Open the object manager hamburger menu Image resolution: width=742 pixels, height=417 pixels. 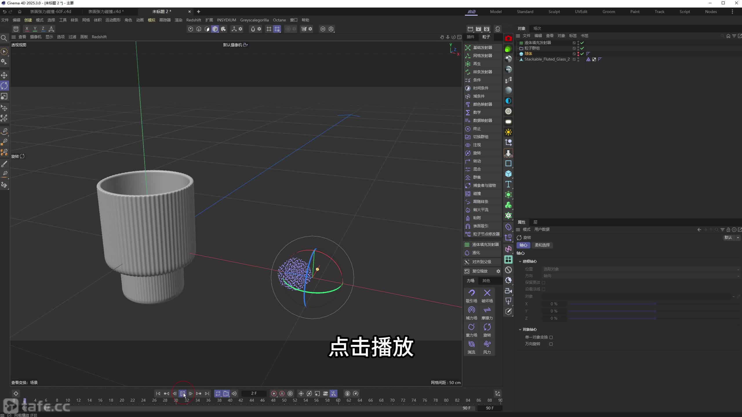[x=518, y=36]
